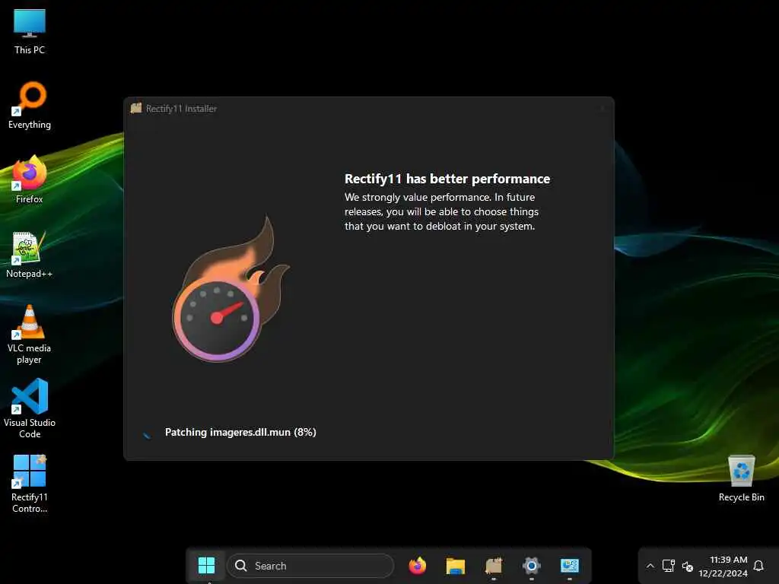This screenshot has height=584, width=779.
Task: Click the flaming speedometer illustration
Action: 231,289
